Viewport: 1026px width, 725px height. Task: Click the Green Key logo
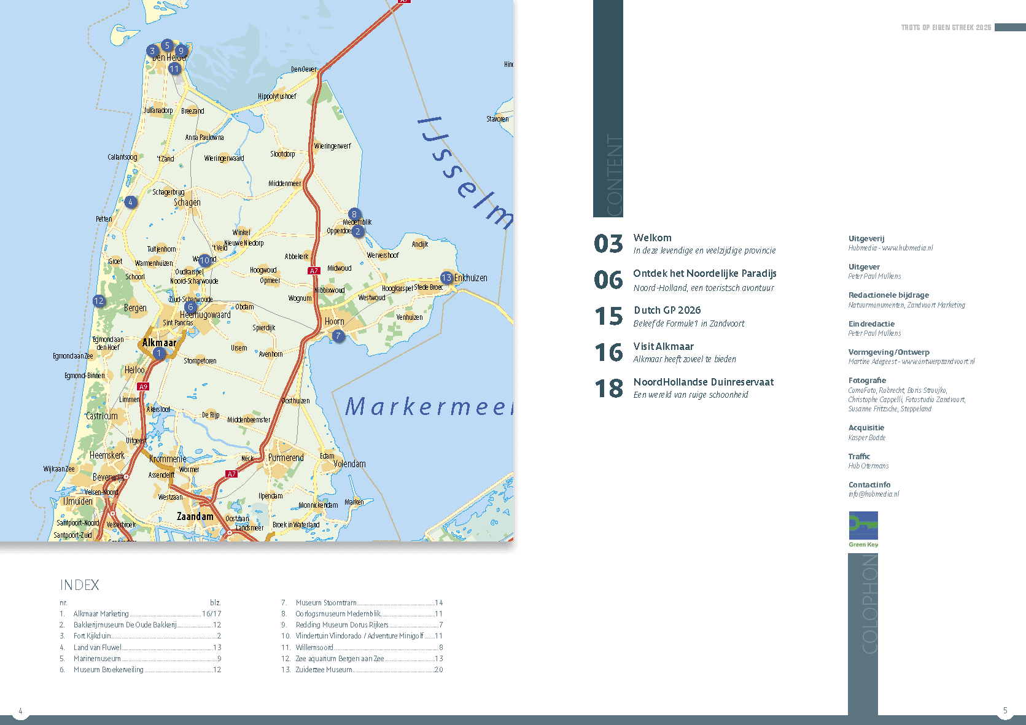coord(863,526)
